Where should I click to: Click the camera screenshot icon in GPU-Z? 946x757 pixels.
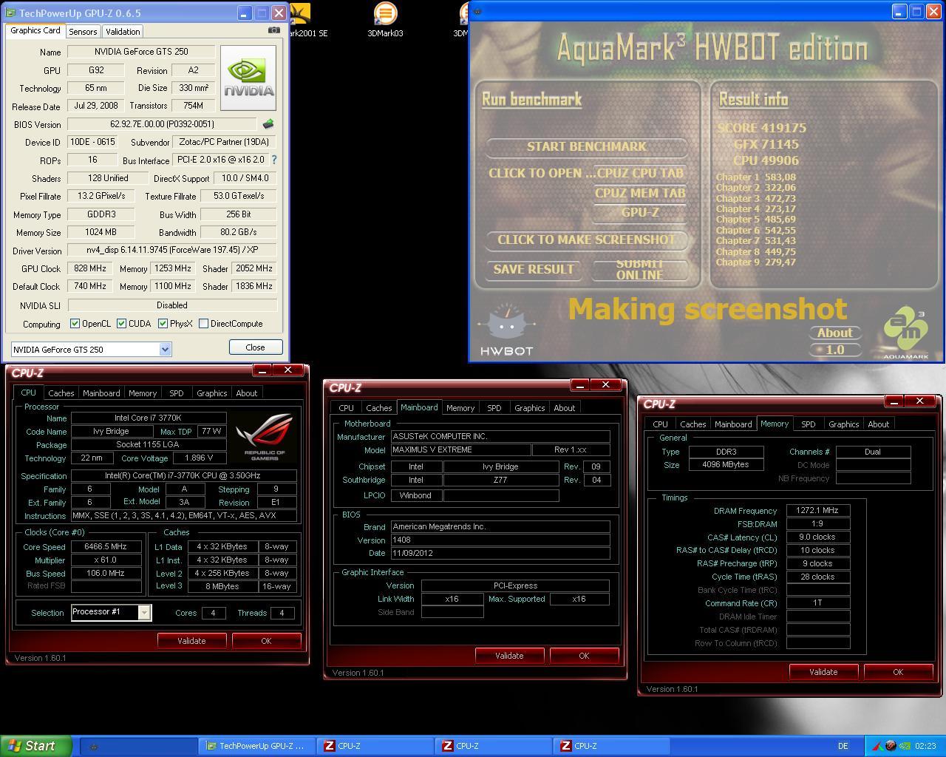pyautogui.click(x=274, y=30)
